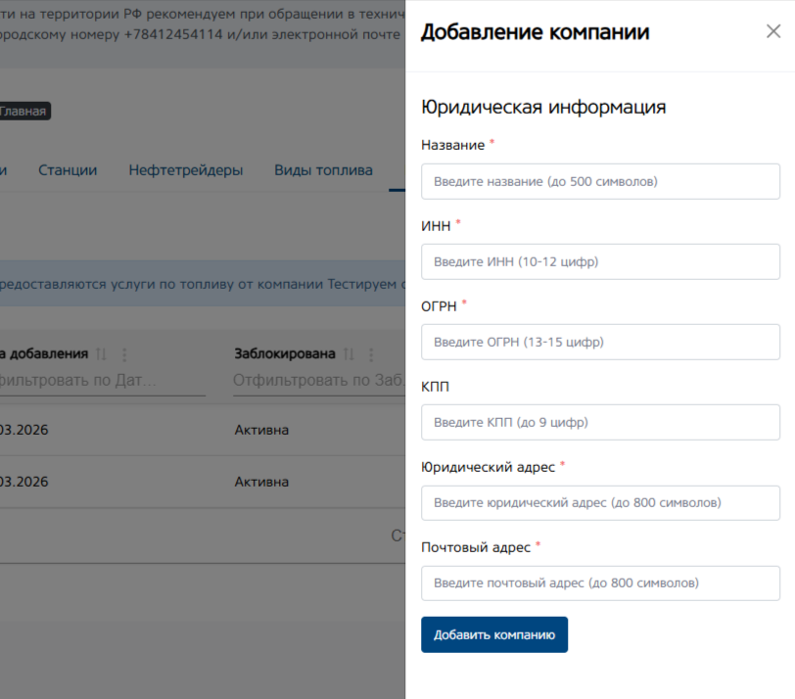Click the Название input field
This screenshot has width=795, height=699.
click(600, 181)
